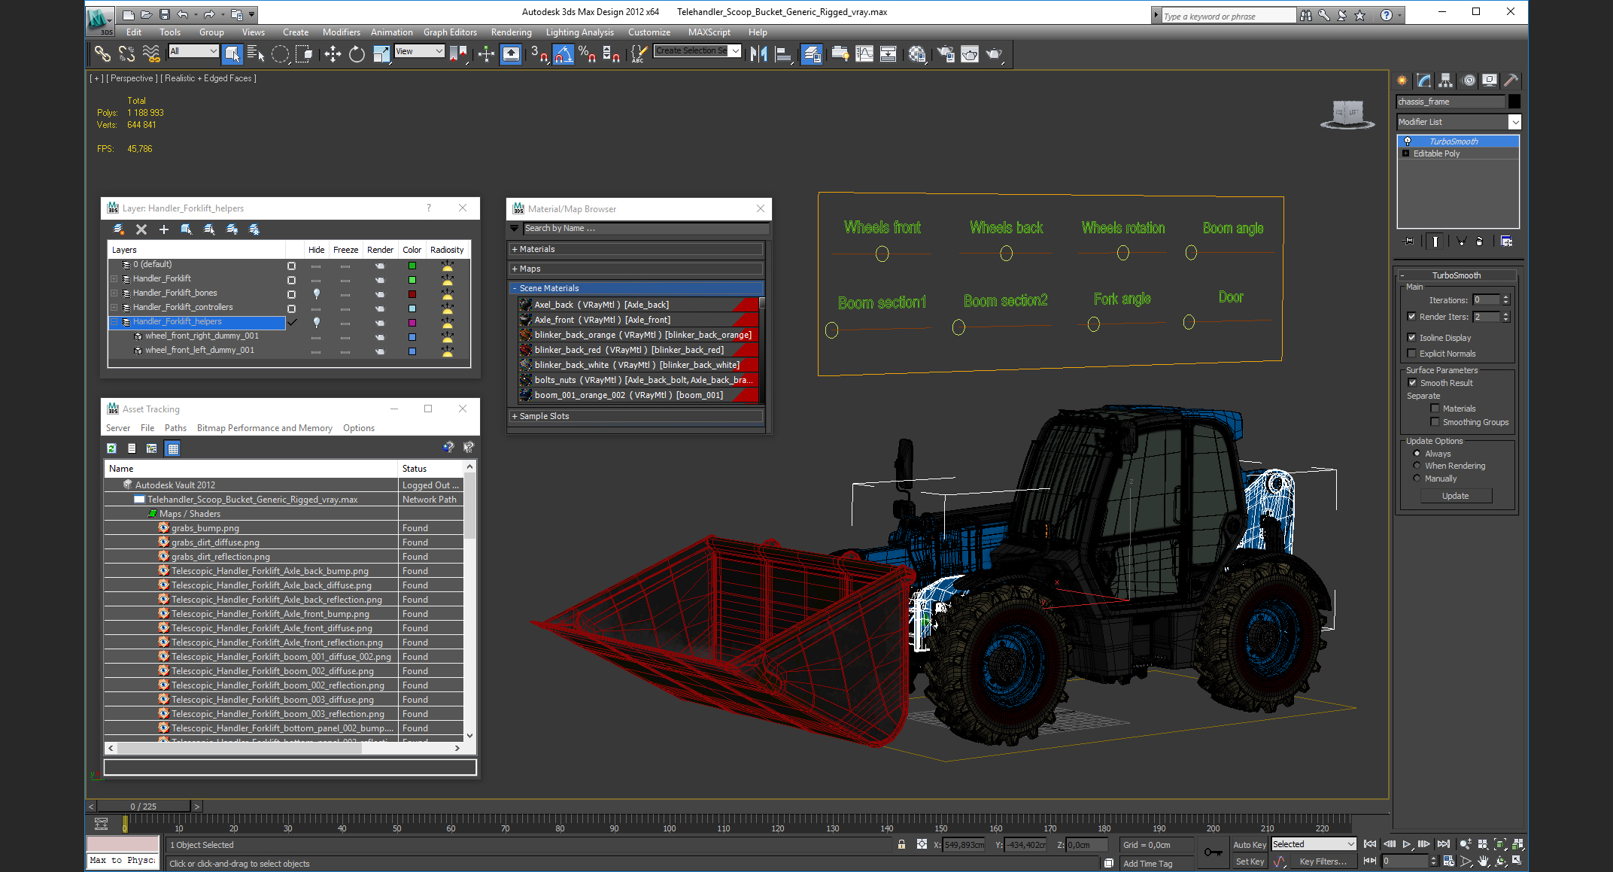Open Curve Editor from toolbar
Screen dimensions: 1613x872
click(x=864, y=53)
